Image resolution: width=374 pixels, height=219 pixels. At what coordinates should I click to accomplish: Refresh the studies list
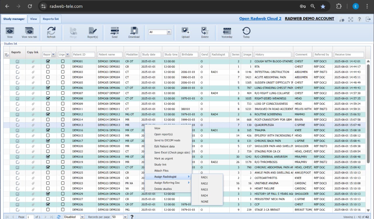[x=51, y=31]
